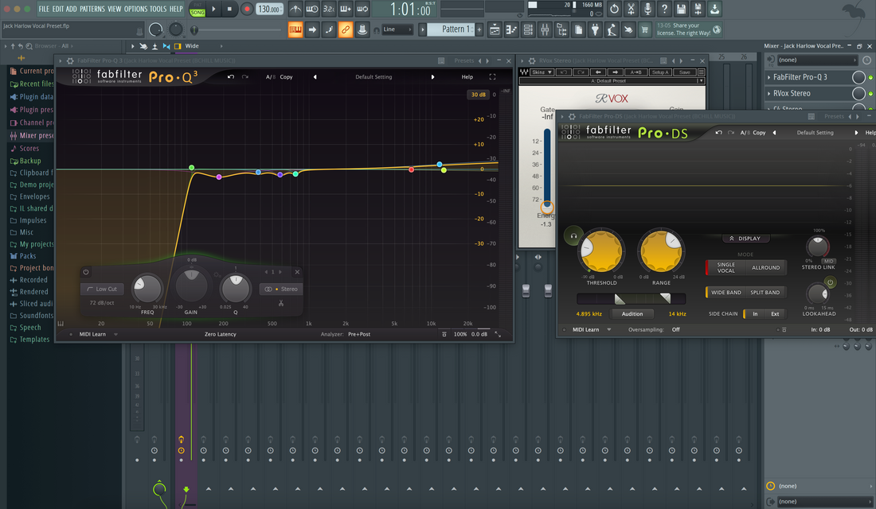Open the OPTIONS menu

click(135, 9)
